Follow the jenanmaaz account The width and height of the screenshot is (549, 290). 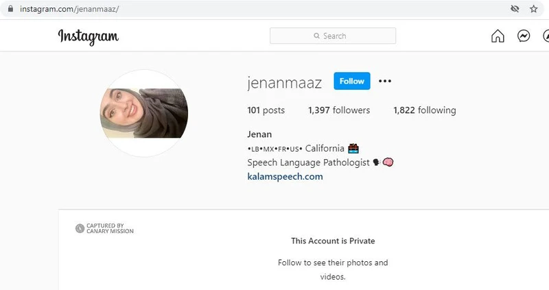tap(351, 81)
